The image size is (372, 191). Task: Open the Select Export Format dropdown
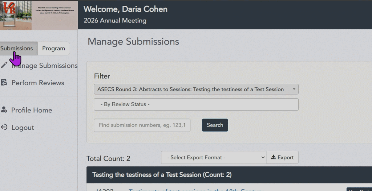click(214, 157)
